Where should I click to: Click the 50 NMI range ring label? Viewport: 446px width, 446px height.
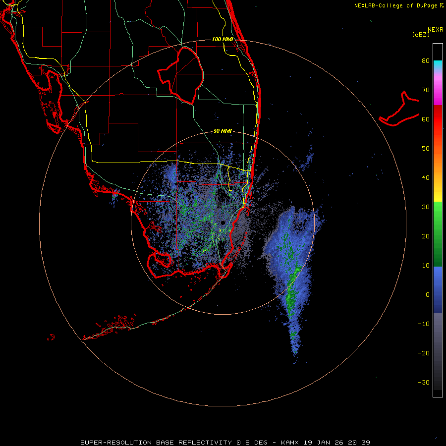(x=223, y=131)
